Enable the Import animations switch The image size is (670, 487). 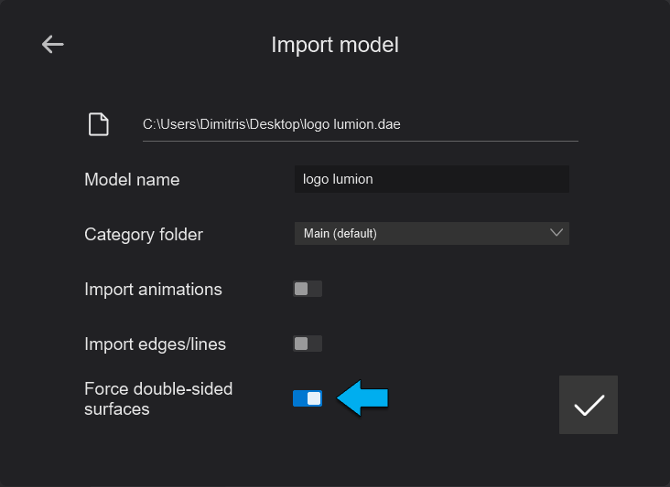(308, 289)
